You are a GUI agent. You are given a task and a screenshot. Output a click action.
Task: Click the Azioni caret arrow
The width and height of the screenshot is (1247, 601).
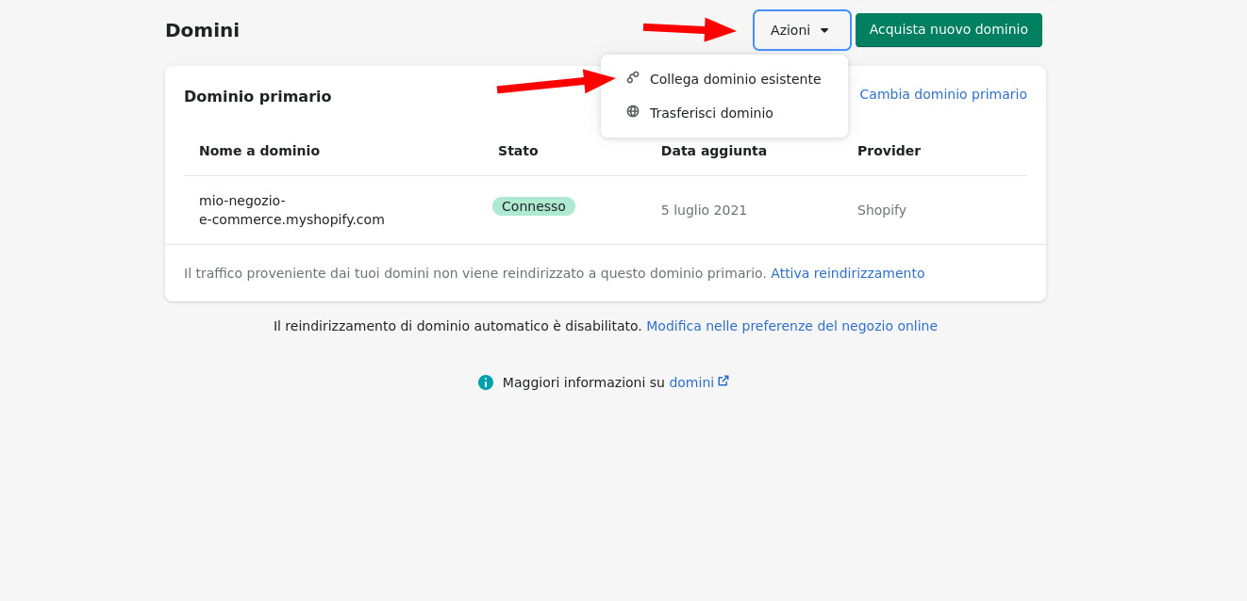(824, 30)
